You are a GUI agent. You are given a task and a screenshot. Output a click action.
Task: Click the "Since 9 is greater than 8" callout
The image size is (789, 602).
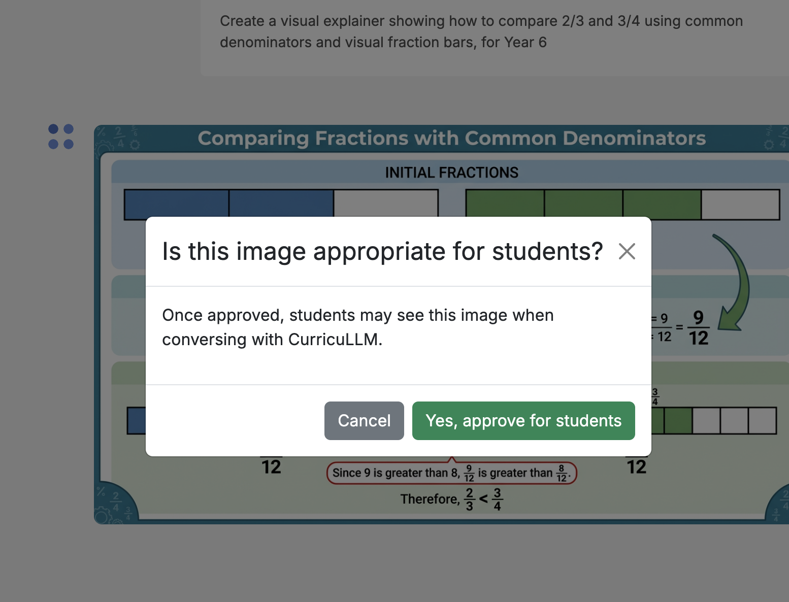(x=451, y=473)
